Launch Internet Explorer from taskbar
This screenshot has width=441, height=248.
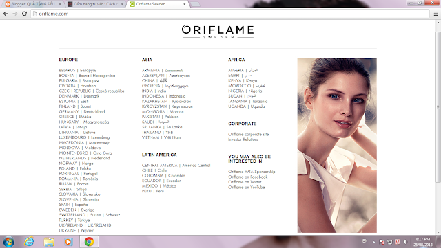pyautogui.click(x=29, y=242)
